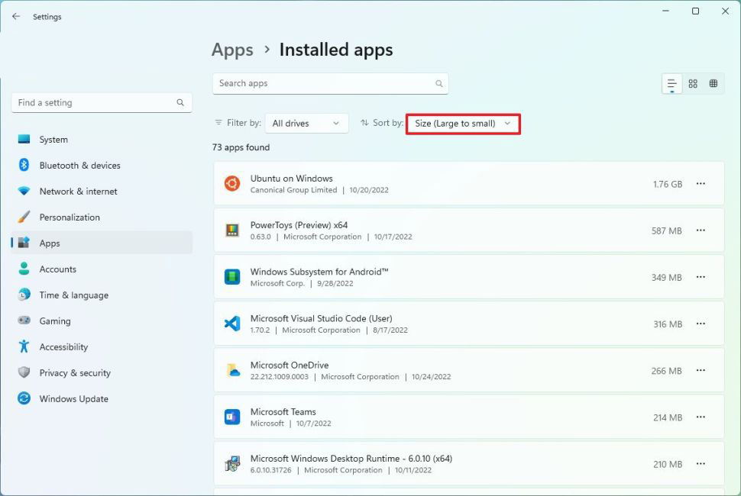
Task: Click the Windows Subsystem for Android icon
Action: pyautogui.click(x=232, y=277)
